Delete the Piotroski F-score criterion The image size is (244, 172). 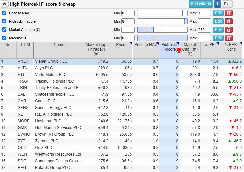point(228,21)
